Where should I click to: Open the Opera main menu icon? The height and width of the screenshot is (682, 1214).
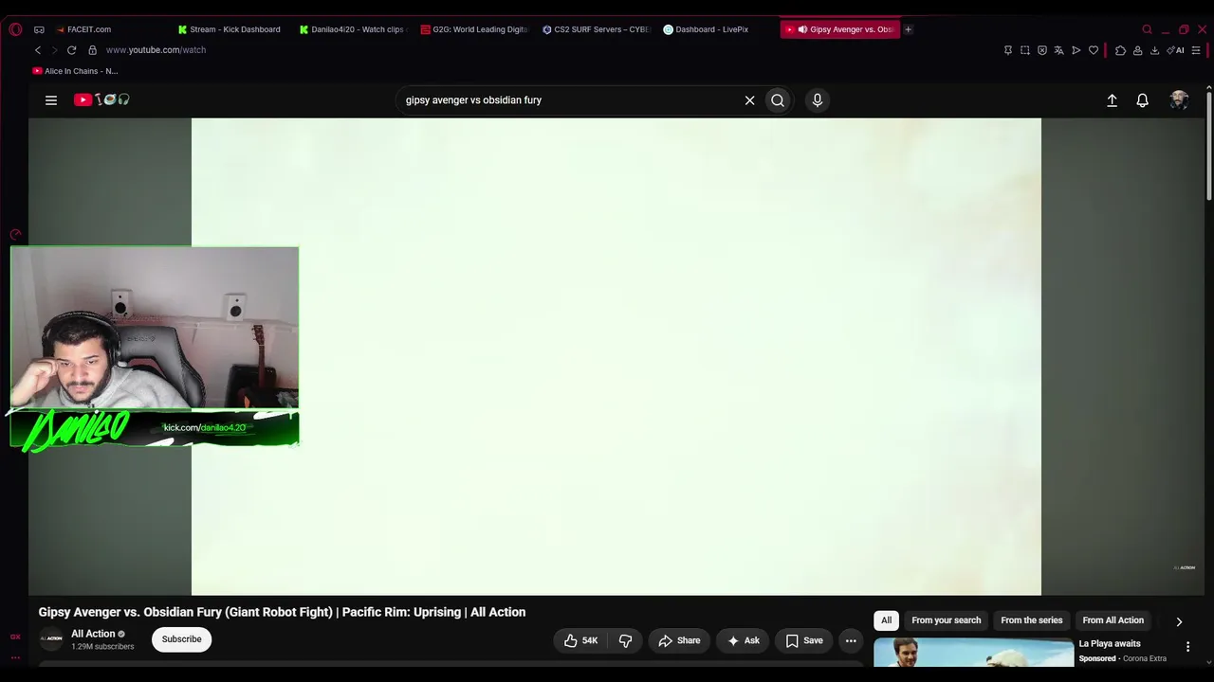click(x=15, y=29)
